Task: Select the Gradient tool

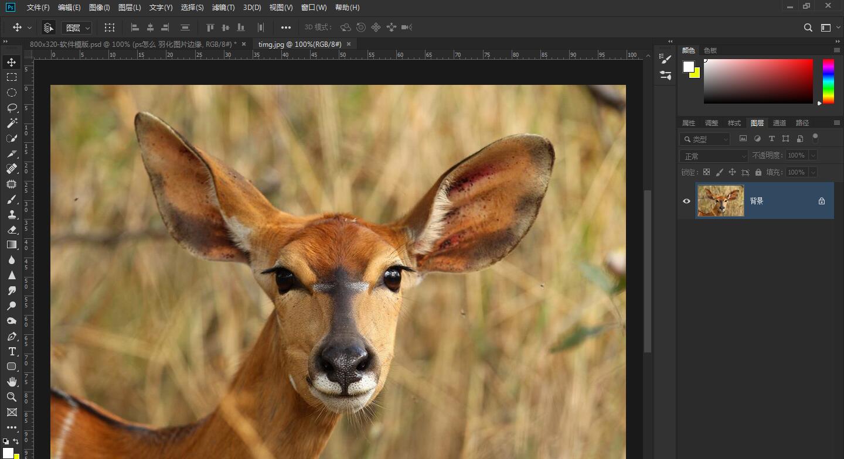Action: [12, 245]
